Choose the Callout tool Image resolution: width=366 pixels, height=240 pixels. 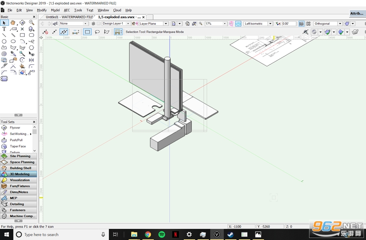click(13, 29)
